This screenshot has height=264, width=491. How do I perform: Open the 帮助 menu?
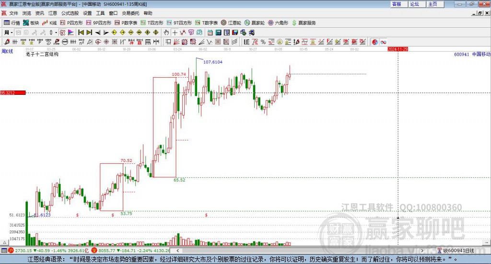click(x=148, y=13)
